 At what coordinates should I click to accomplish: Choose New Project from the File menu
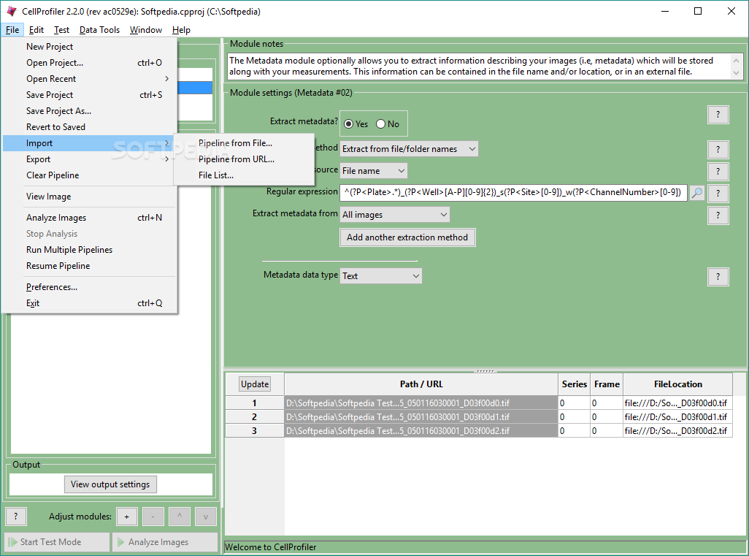(x=90, y=46)
